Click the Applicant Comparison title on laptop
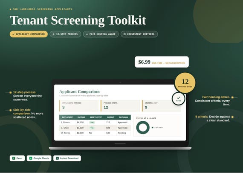Screen dimensions: 243x173 click(79, 91)
